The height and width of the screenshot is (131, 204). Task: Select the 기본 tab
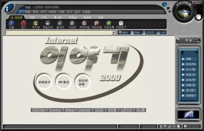point(32,17)
